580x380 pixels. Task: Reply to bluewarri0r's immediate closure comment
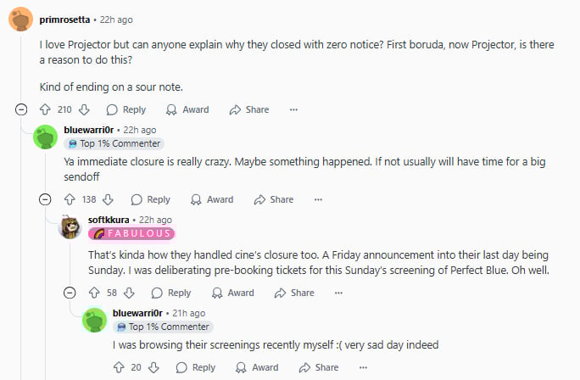[x=151, y=199]
